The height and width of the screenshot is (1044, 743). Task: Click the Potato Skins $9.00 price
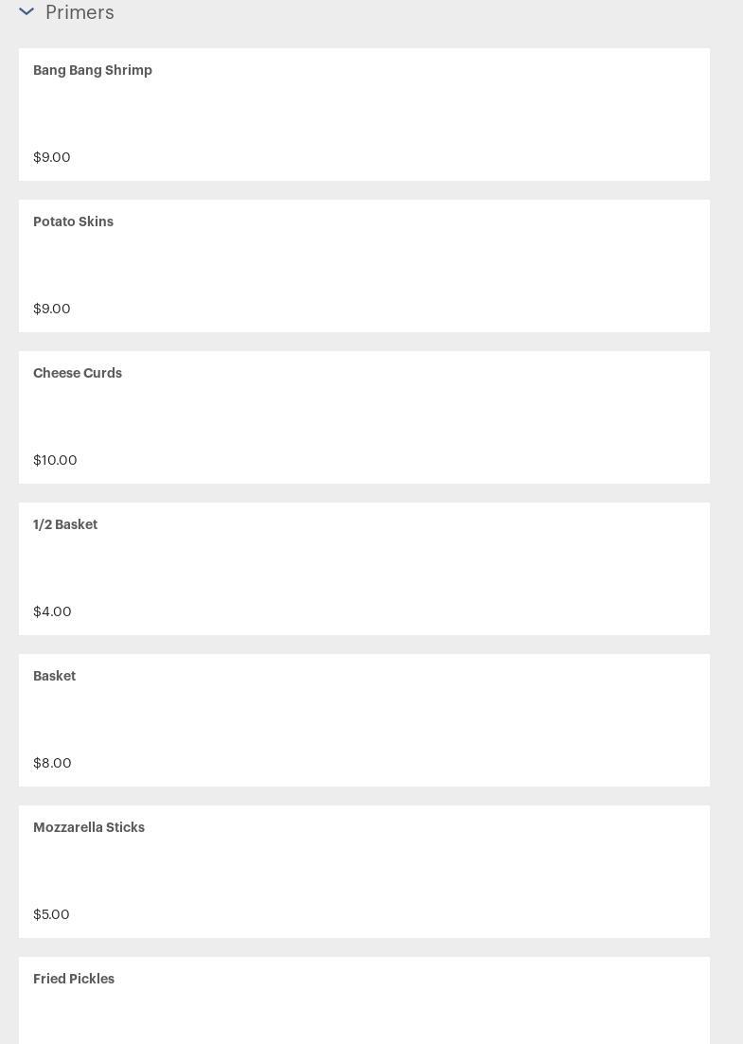point(52,309)
